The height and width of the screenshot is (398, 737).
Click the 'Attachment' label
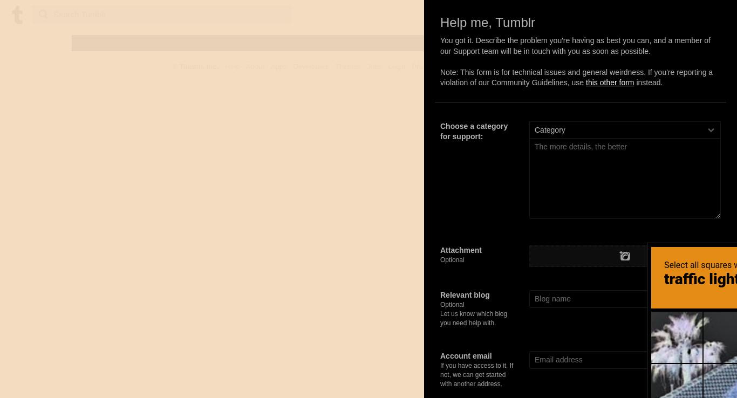coord(461,250)
